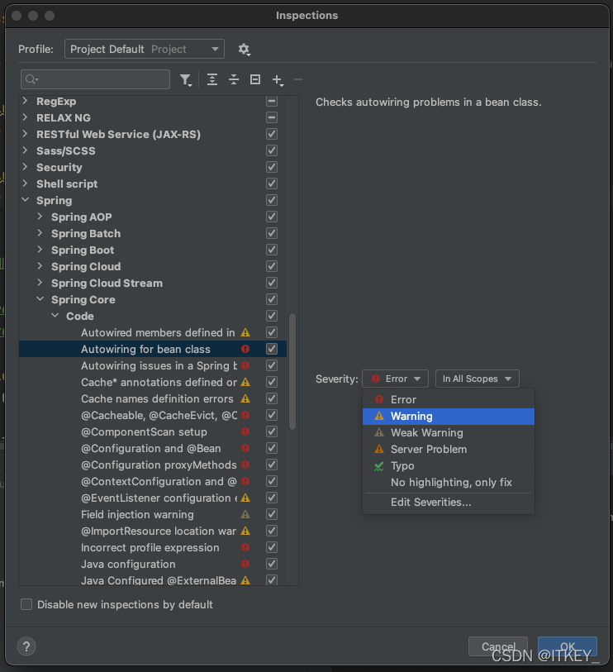Select Server Problem severity option

[449, 450]
